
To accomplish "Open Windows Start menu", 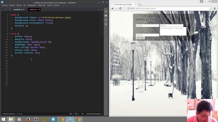I will tap(3, 119).
